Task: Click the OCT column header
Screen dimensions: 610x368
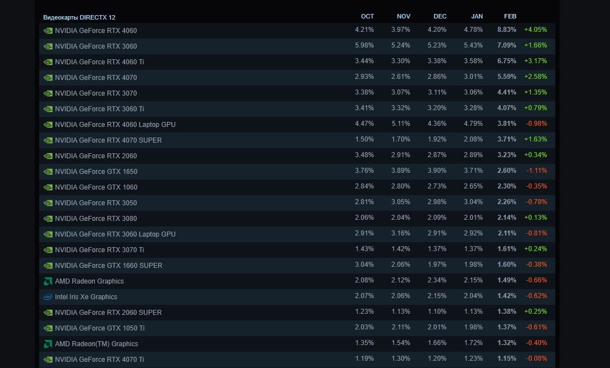Action: (368, 17)
